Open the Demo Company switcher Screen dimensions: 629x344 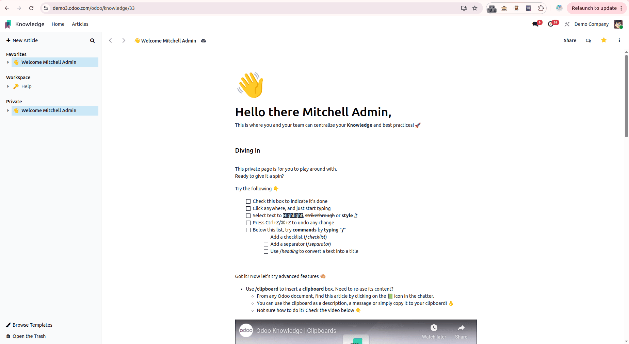592,24
